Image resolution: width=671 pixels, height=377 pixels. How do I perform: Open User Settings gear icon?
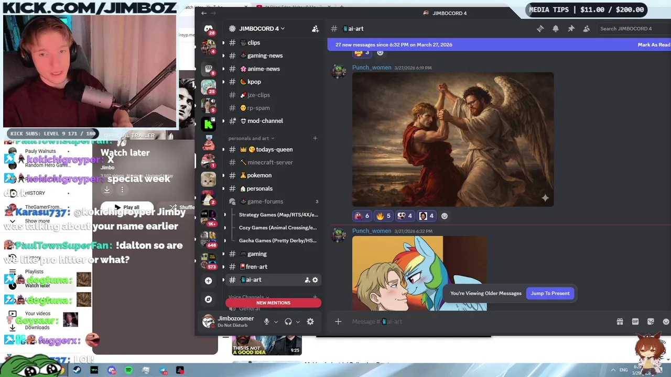click(310, 321)
